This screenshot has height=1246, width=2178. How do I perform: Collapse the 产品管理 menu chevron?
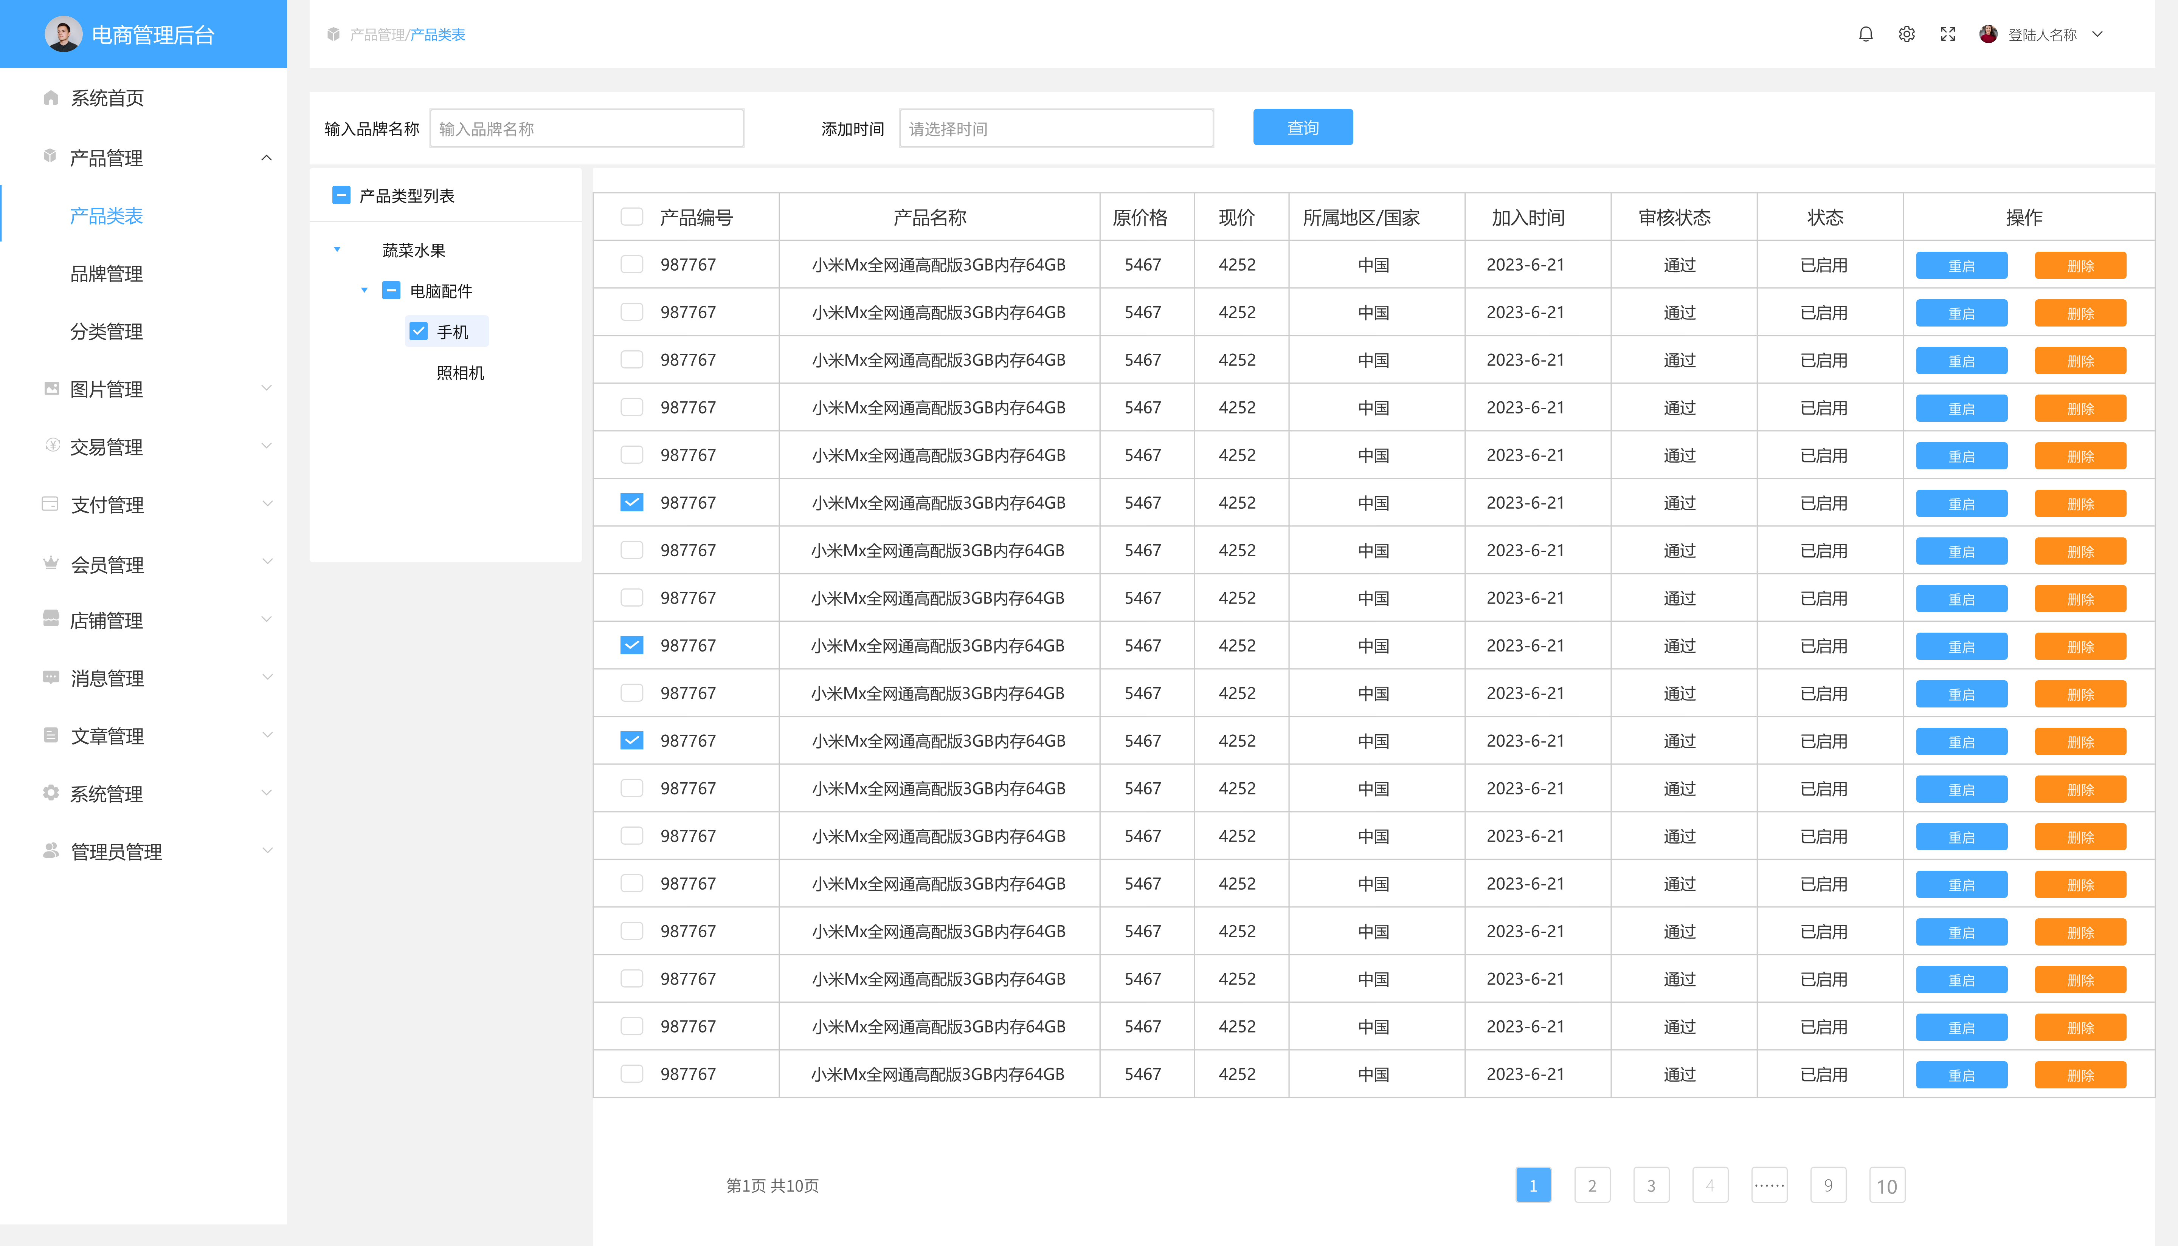pos(266,158)
